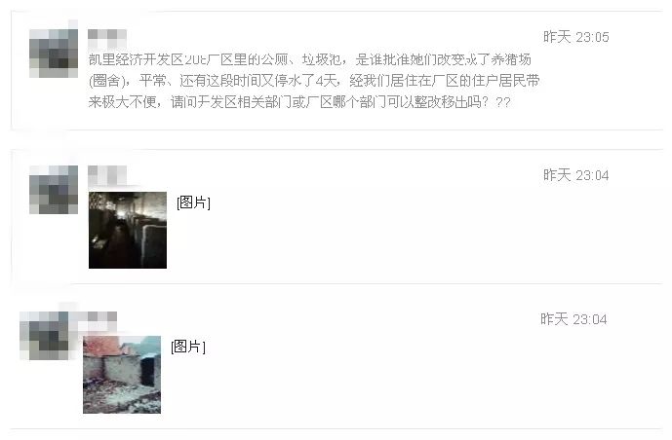Click the words 养猪场 in the first message

[511, 59]
